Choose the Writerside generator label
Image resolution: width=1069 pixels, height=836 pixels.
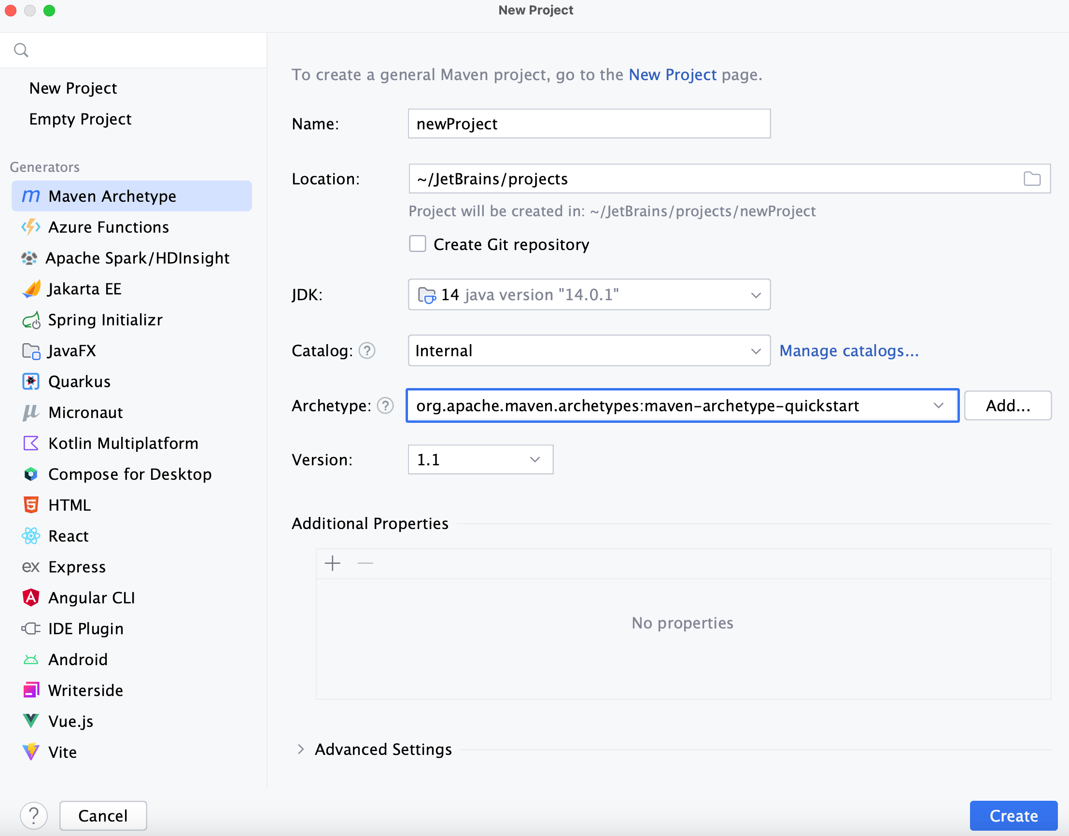85,690
